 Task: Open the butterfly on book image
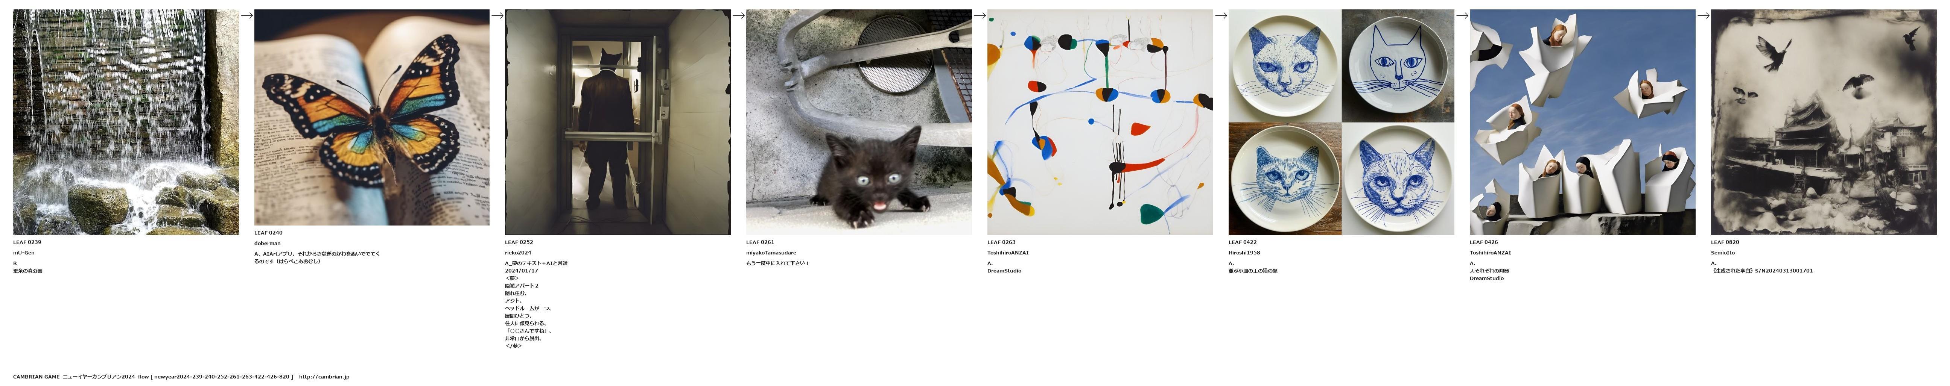tap(372, 117)
